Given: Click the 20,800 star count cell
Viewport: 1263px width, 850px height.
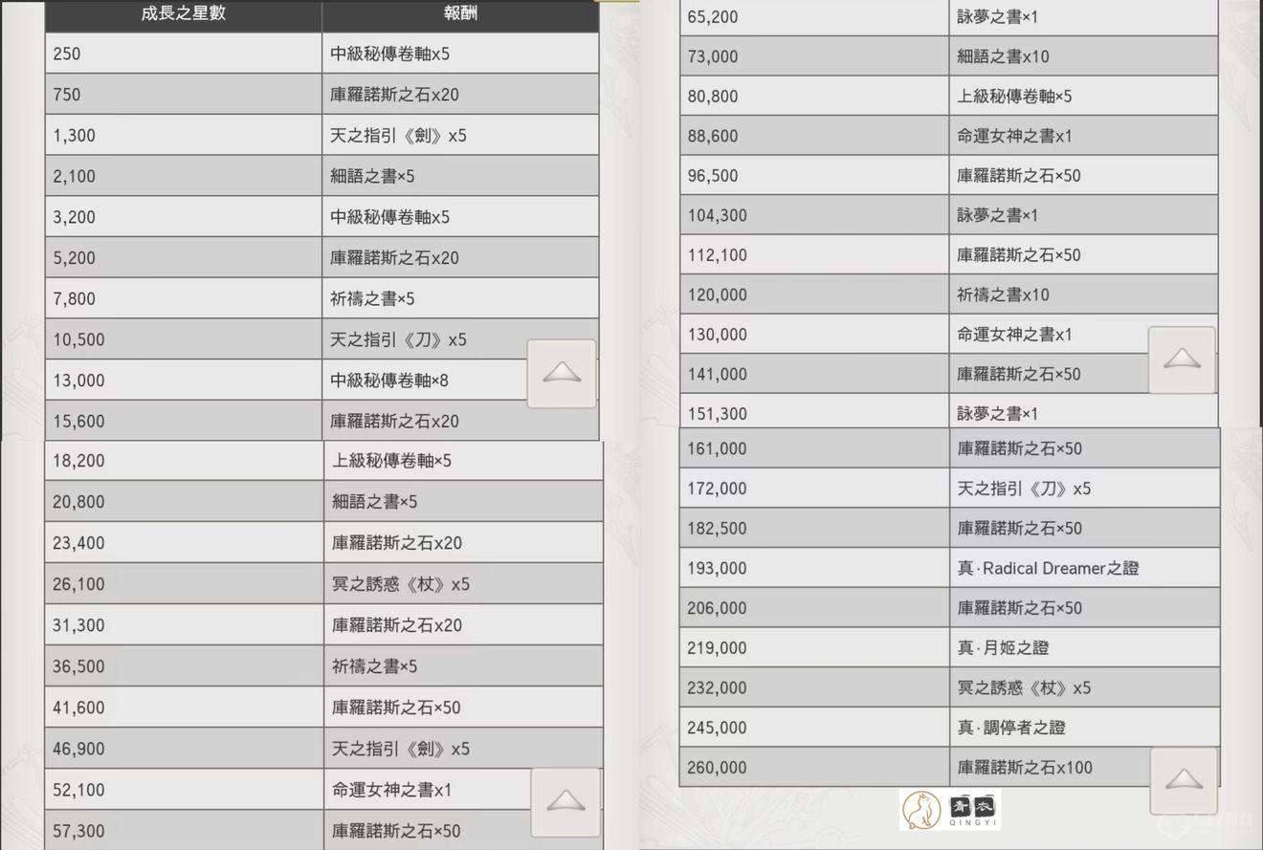Looking at the screenshot, I should (184, 502).
